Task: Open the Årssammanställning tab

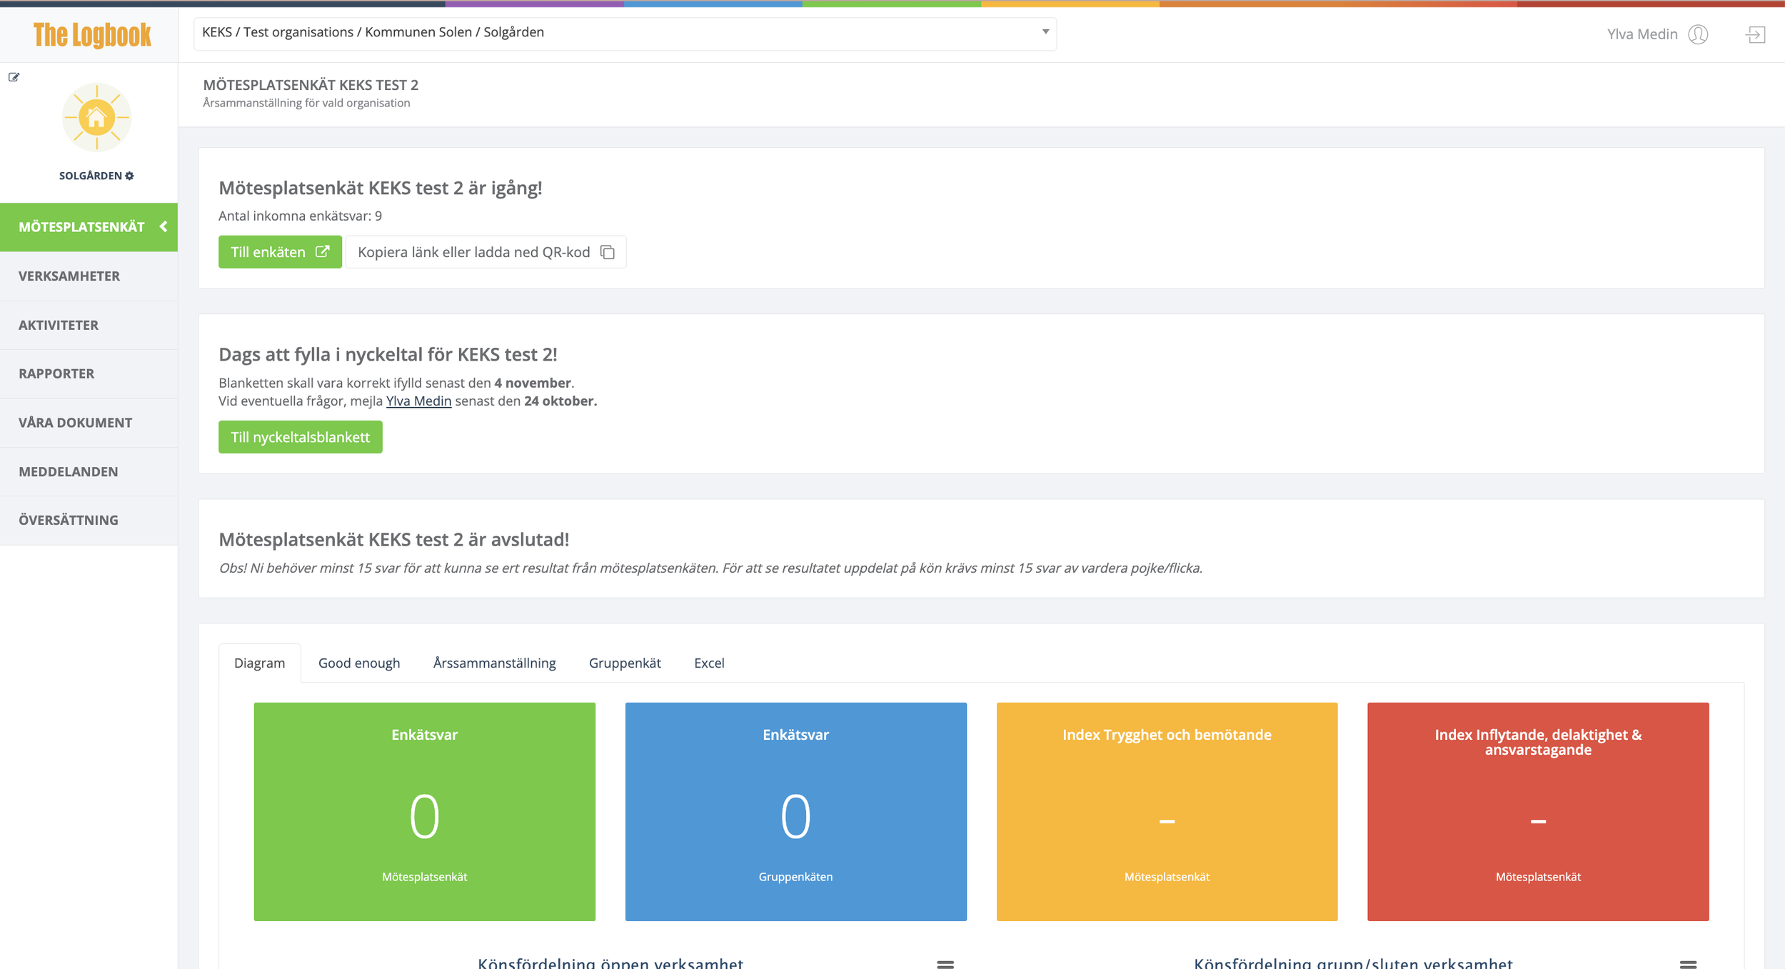Action: pos(494,663)
